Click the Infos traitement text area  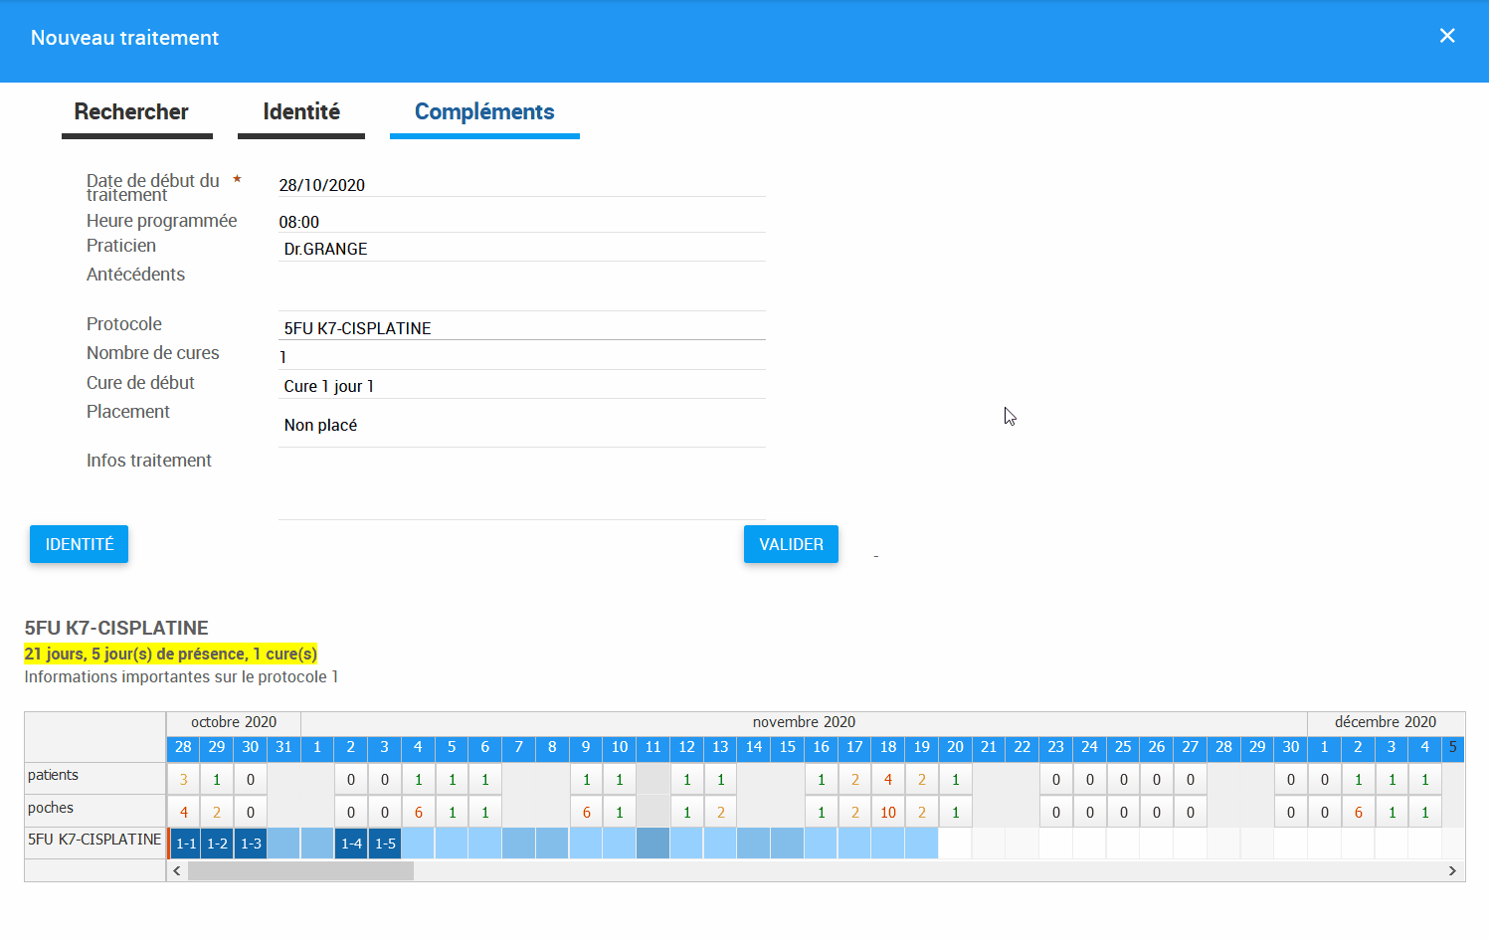pos(520,487)
